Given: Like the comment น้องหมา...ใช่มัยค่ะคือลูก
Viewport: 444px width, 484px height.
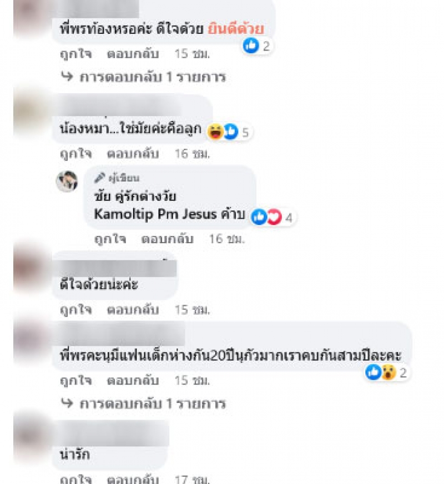Looking at the screenshot, I should point(76,153).
